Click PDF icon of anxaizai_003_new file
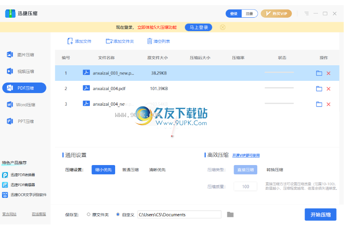 (86, 72)
